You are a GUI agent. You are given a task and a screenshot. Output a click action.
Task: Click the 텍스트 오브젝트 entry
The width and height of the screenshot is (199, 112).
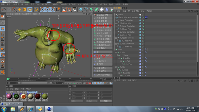pyautogui.click(x=103, y=39)
